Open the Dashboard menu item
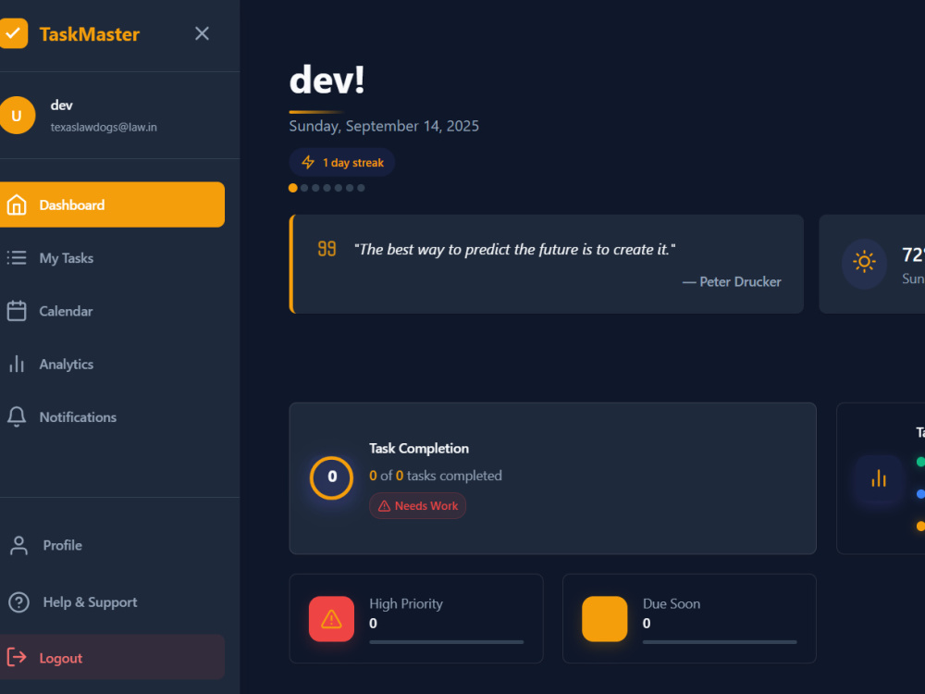 pos(112,204)
